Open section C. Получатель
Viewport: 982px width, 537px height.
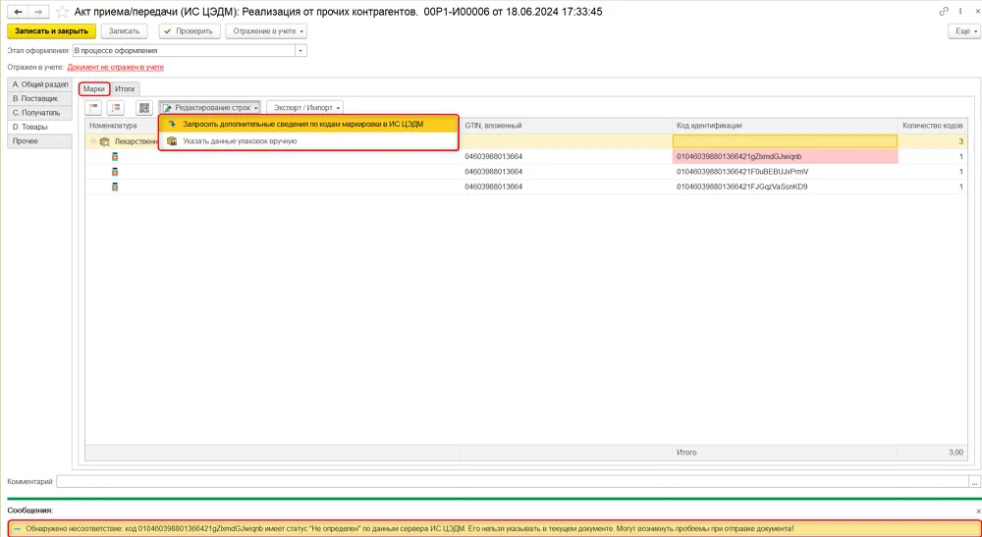coord(40,113)
